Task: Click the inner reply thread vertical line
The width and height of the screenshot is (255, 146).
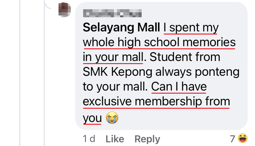Action: [44, 81]
